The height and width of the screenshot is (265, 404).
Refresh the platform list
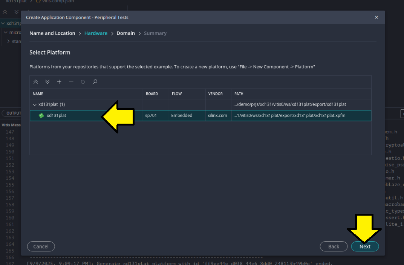tap(83, 82)
